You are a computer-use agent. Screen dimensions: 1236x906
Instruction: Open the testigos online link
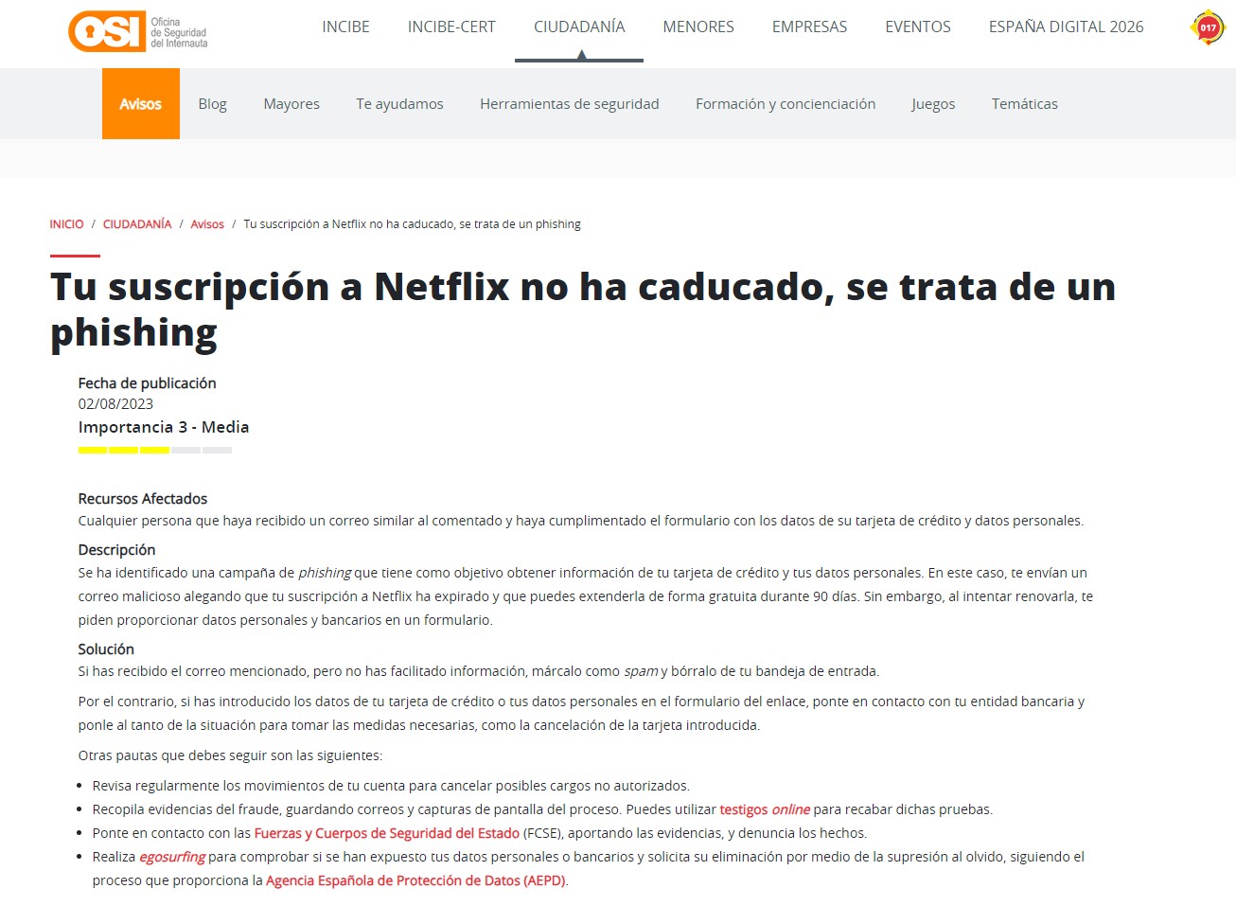[x=765, y=809]
